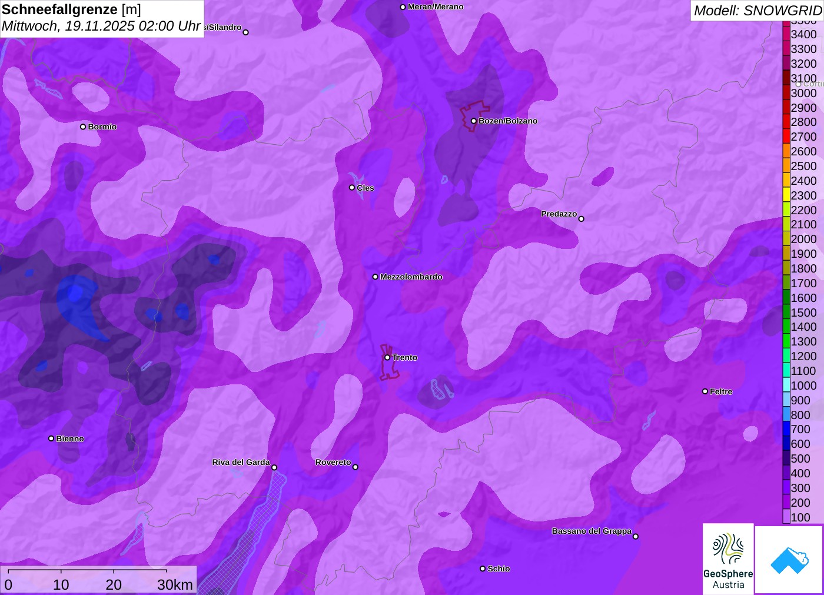Click the light purple 100 legend swatch
The height and width of the screenshot is (595, 824).
click(786, 517)
